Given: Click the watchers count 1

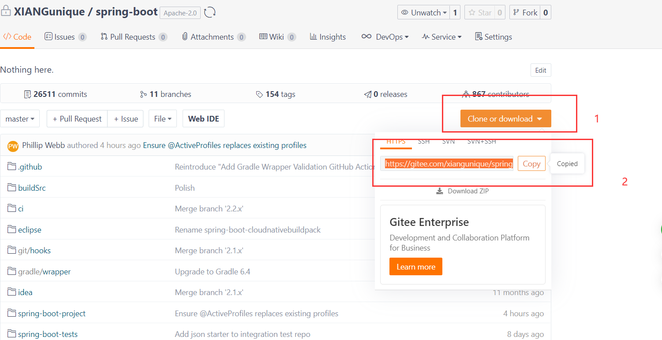Looking at the screenshot, I should 455,12.
